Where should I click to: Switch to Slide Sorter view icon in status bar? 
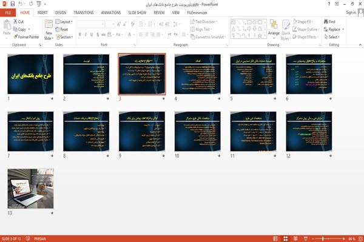pyautogui.click(x=286, y=238)
